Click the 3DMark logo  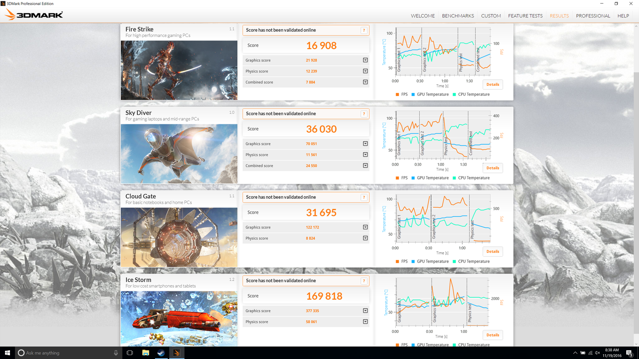pyautogui.click(x=34, y=15)
